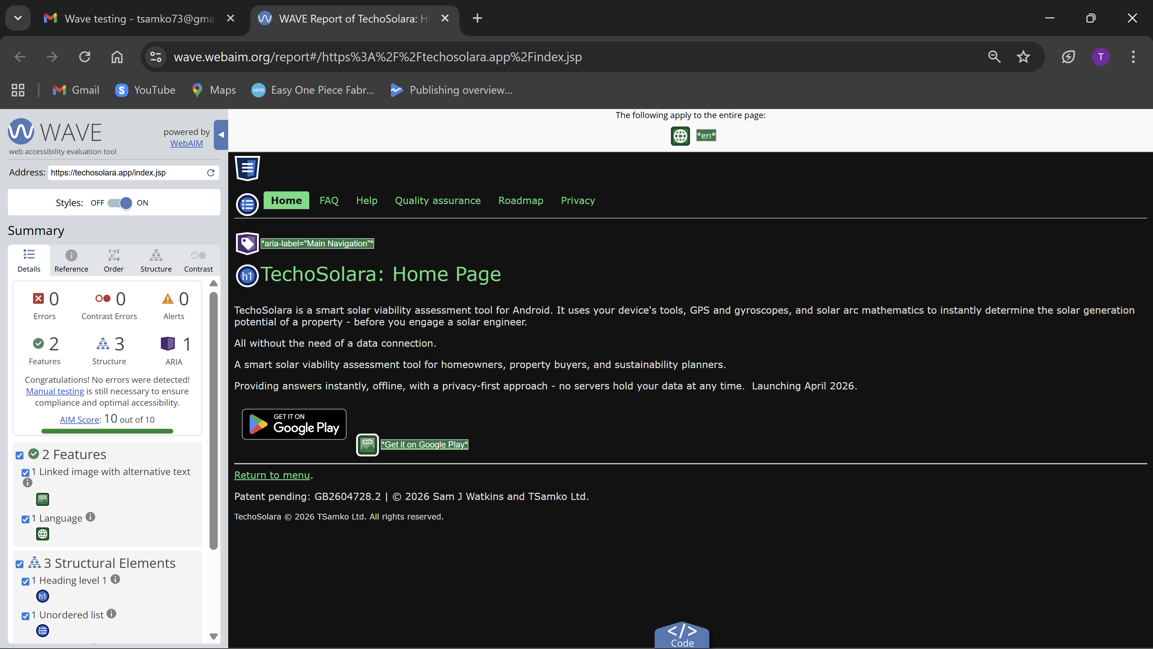Screen dimensions: 1153x649
Task: Click the Get it on Google Play badge
Action: (x=294, y=424)
